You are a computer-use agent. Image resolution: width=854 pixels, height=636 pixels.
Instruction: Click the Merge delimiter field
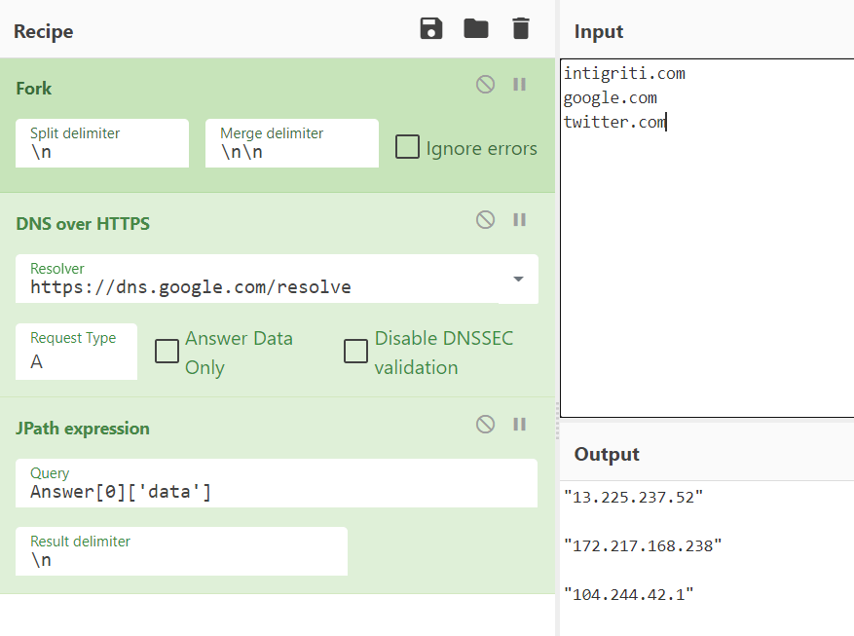292,143
